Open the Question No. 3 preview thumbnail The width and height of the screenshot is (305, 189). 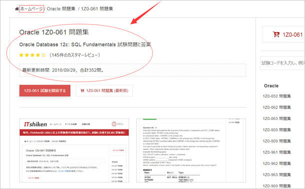[x=191, y=150]
